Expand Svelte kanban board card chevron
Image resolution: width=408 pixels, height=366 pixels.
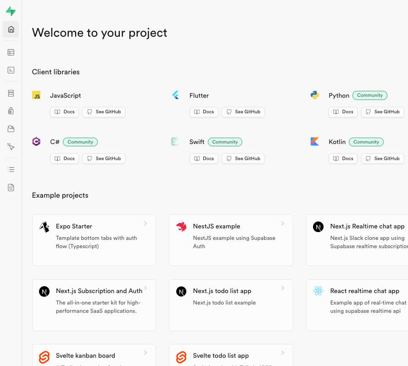[145, 353]
